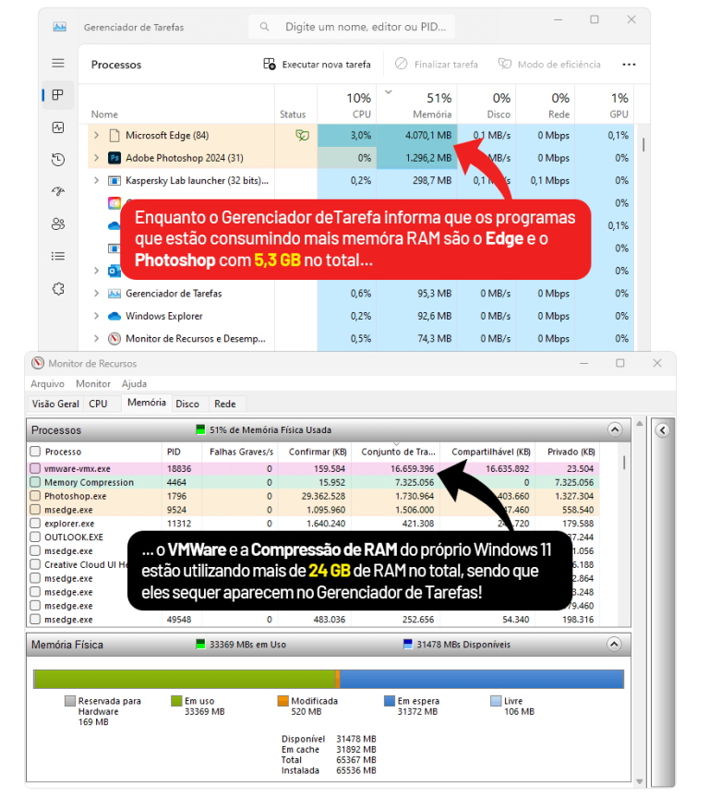This screenshot has height=809, width=709.
Task: Expand the Adobe Photoshop 2024 process group
Action: [96, 158]
